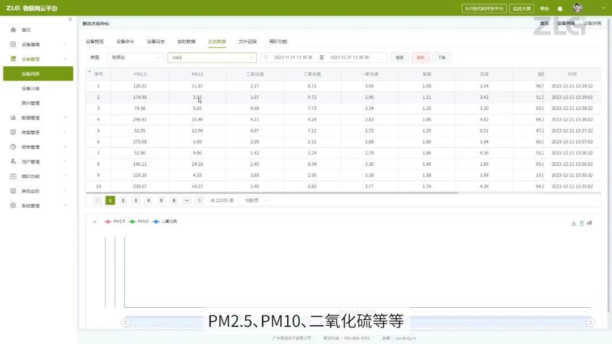Click the user avatar in the top right
The height and width of the screenshot is (344, 612).
coord(578,8)
